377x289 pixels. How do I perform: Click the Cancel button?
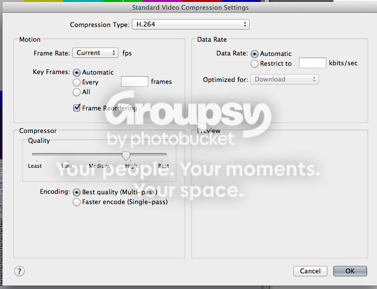click(310, 271)
